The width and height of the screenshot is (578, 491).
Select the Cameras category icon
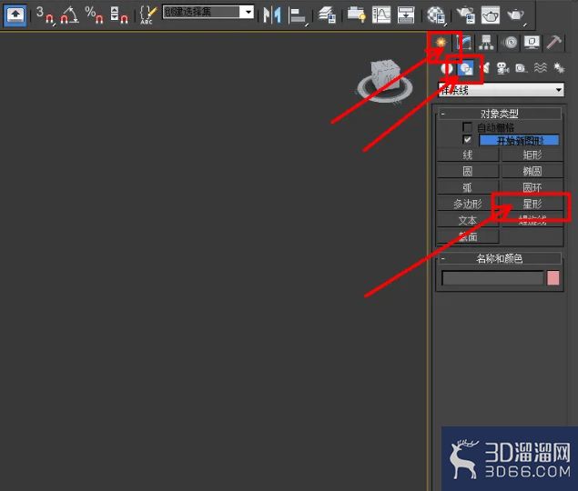pos(502,68)
